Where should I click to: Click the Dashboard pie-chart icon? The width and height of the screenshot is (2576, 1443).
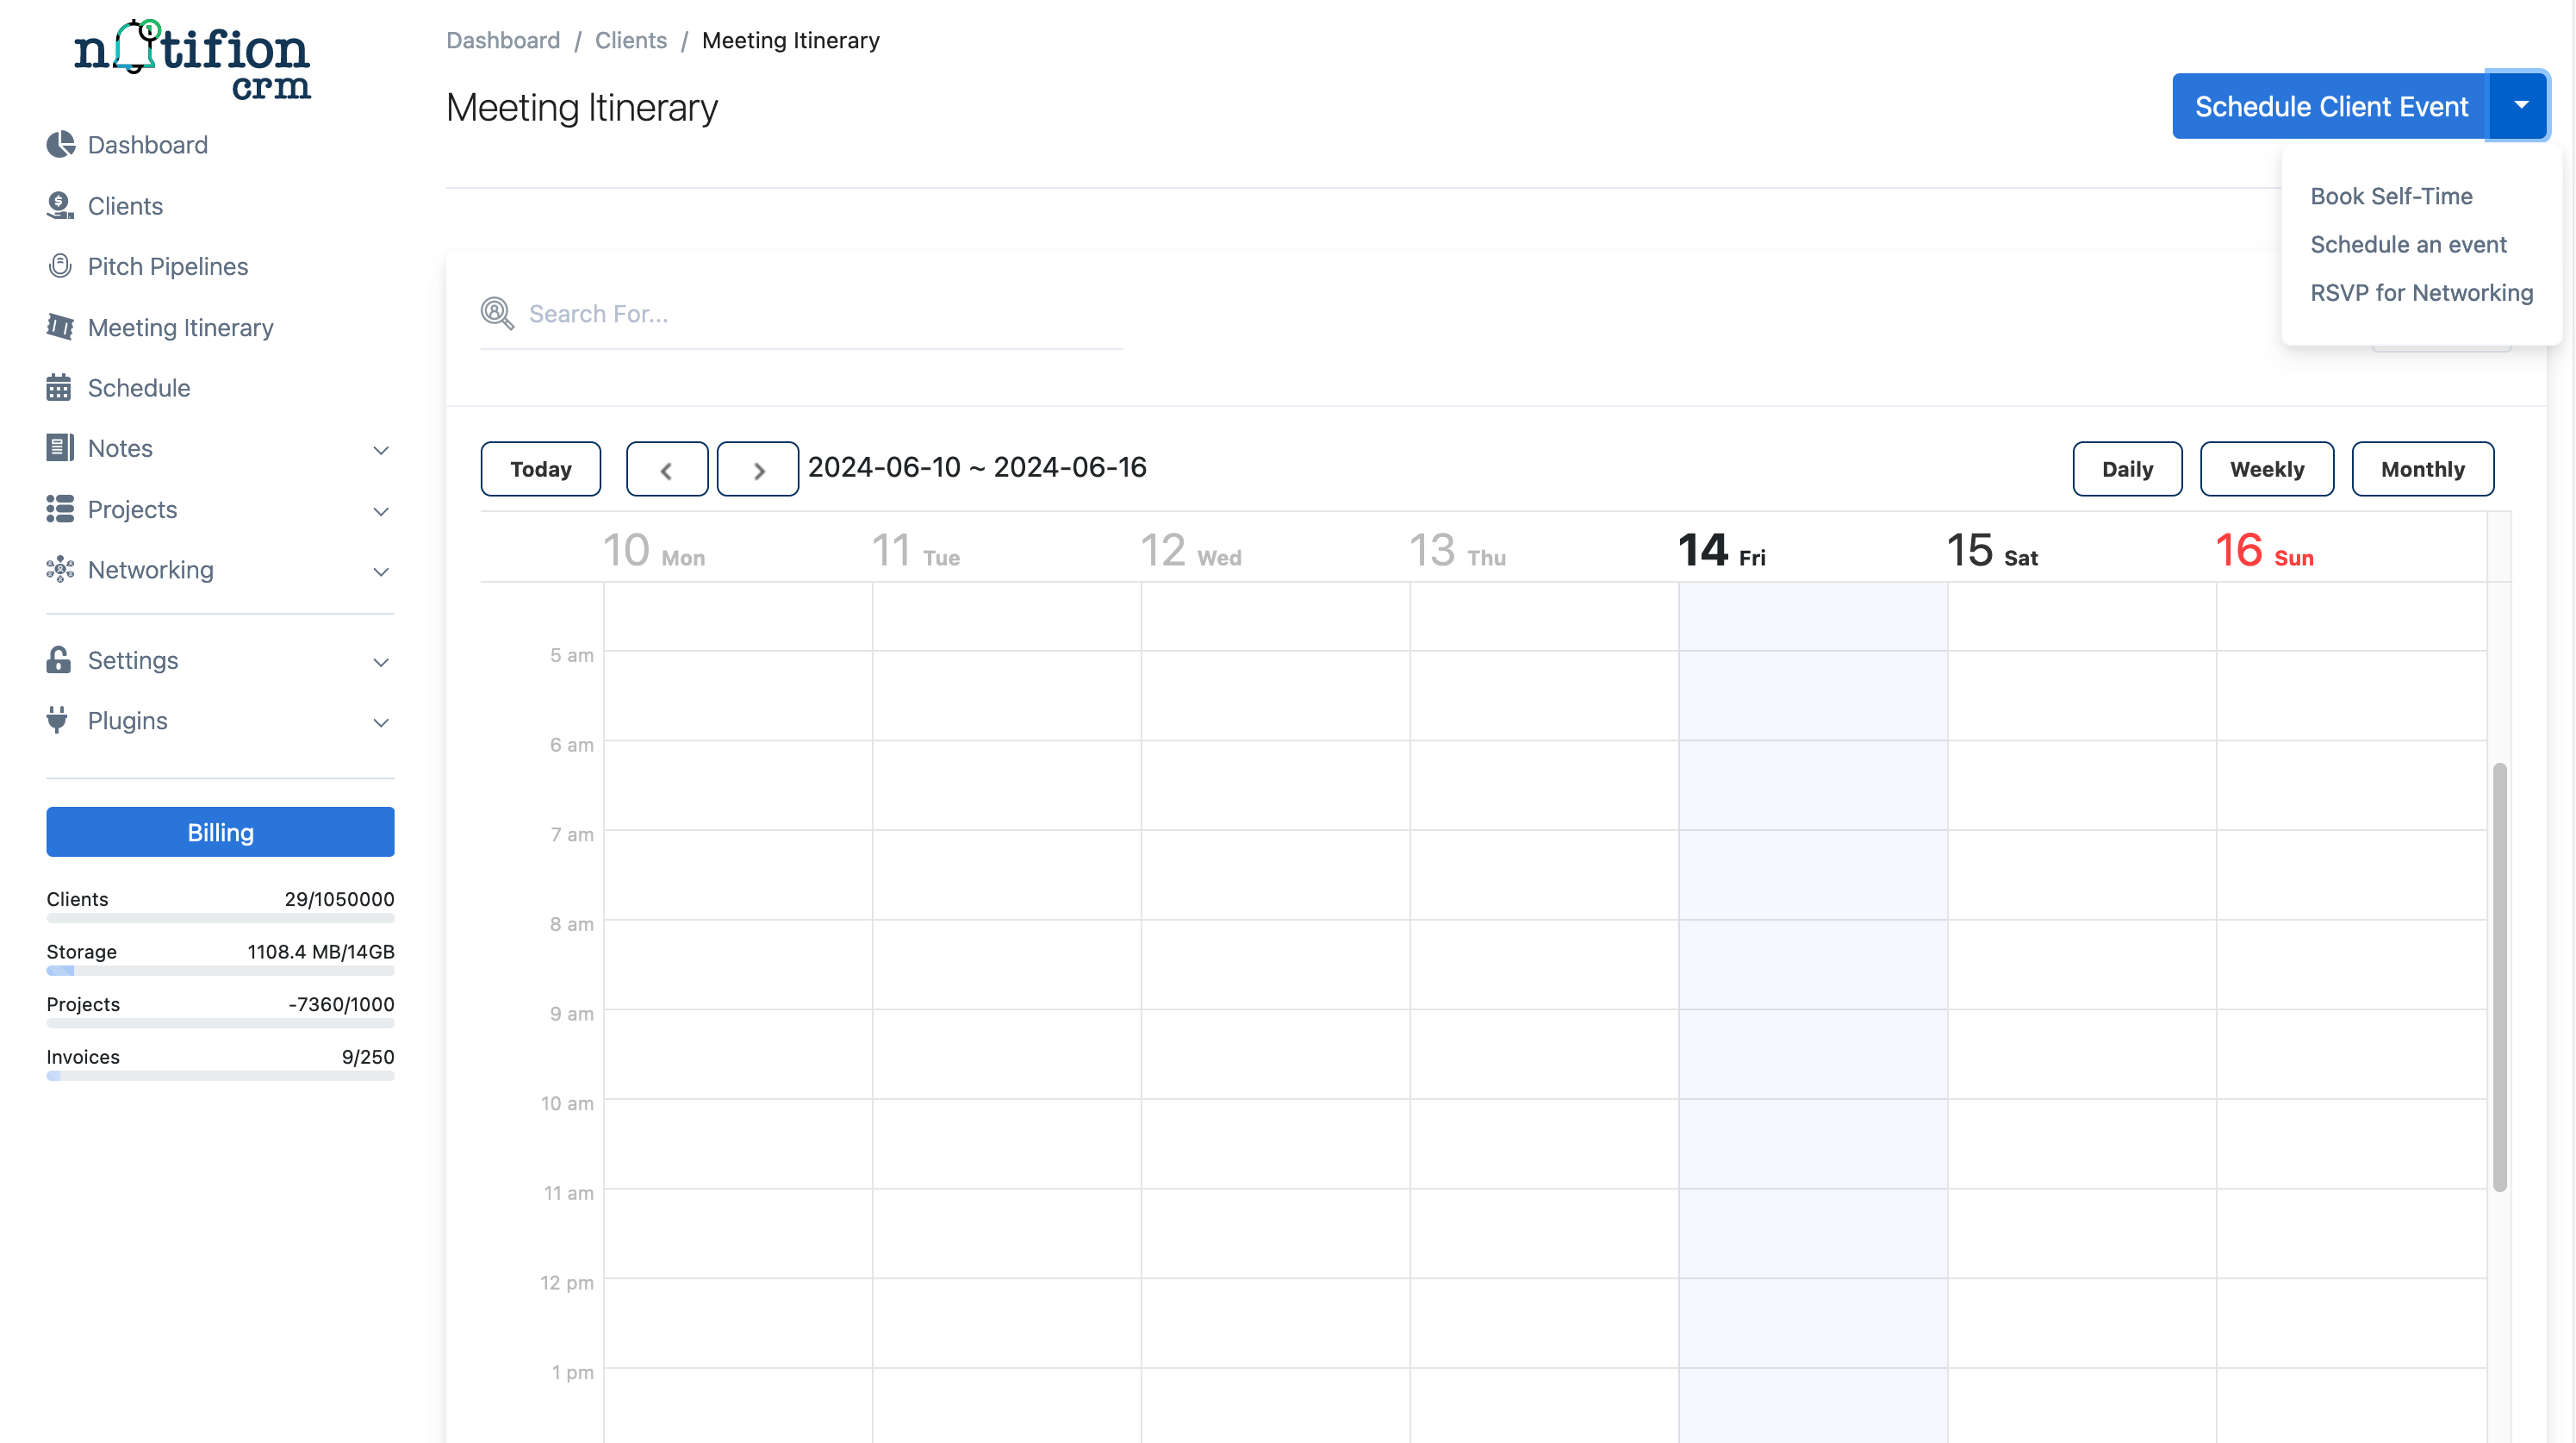(60, 144)
